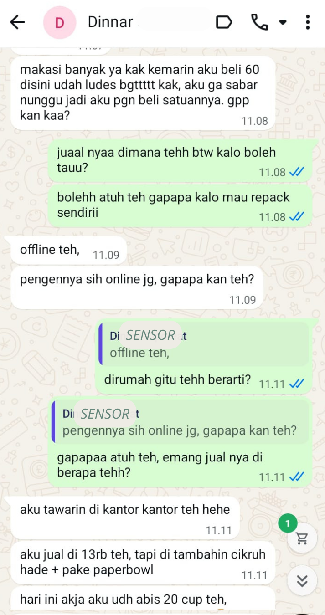This screenshot has width=325, height=615.
Task: Open the three-dot overflow menu
Action: [308, 22]
